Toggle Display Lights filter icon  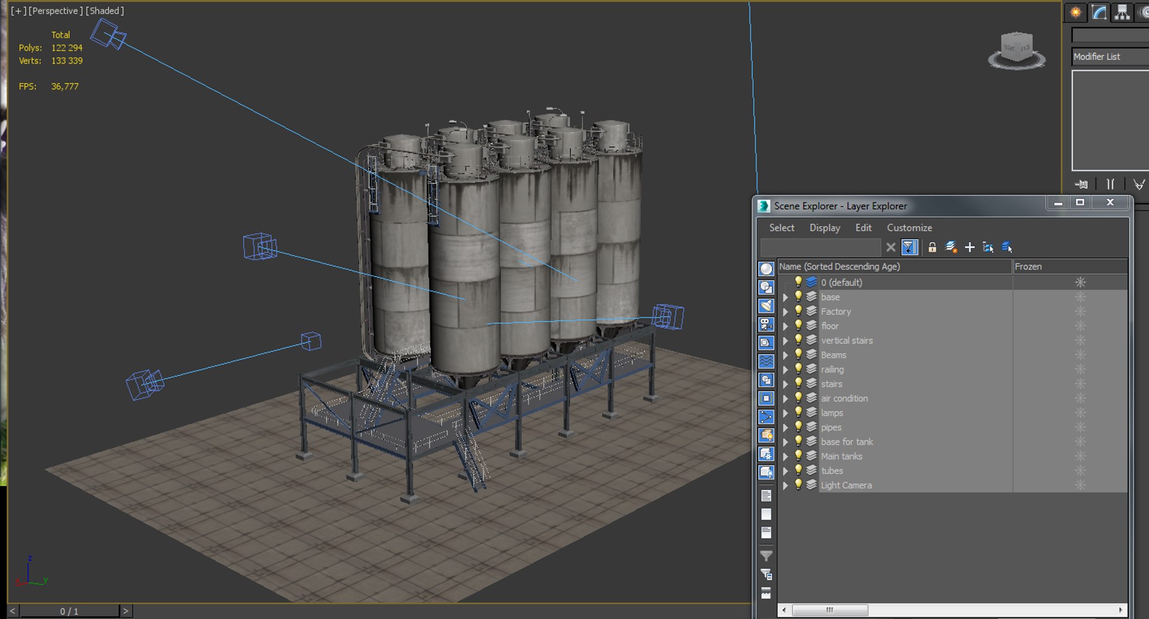click(766, 306)
